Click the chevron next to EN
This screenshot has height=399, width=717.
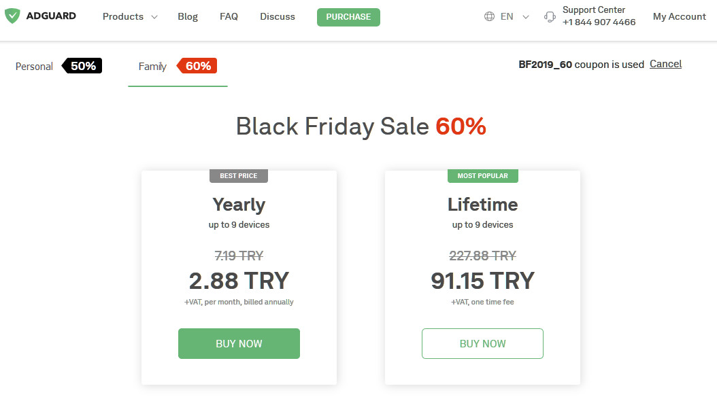click(x=526, y=17)
